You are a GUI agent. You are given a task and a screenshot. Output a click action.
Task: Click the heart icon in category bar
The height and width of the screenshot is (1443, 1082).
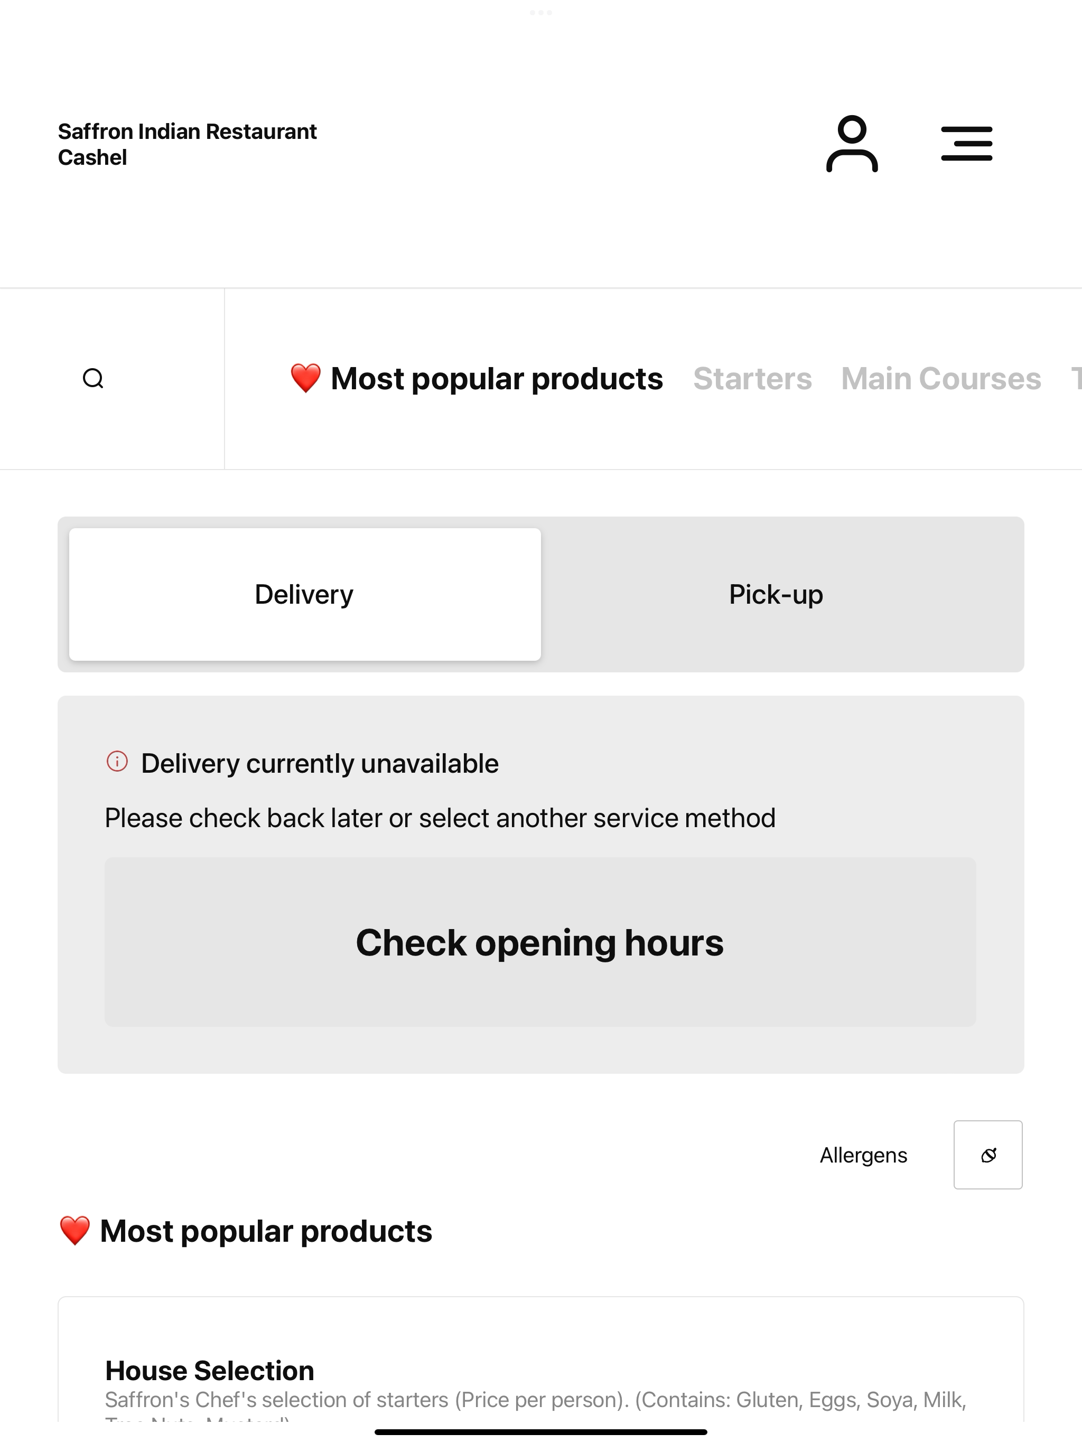[x=305, y=378]
